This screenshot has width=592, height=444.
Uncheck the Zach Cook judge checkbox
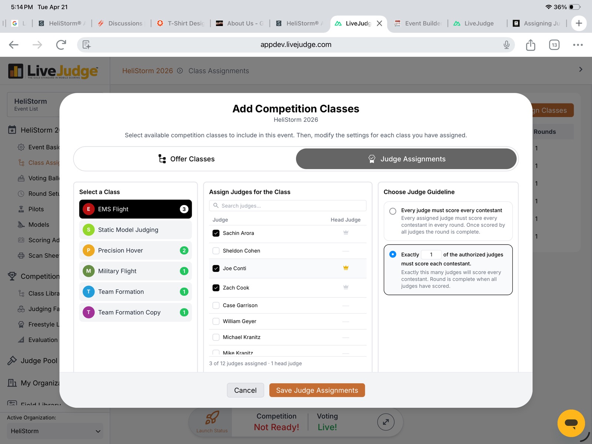click(216, 287)
